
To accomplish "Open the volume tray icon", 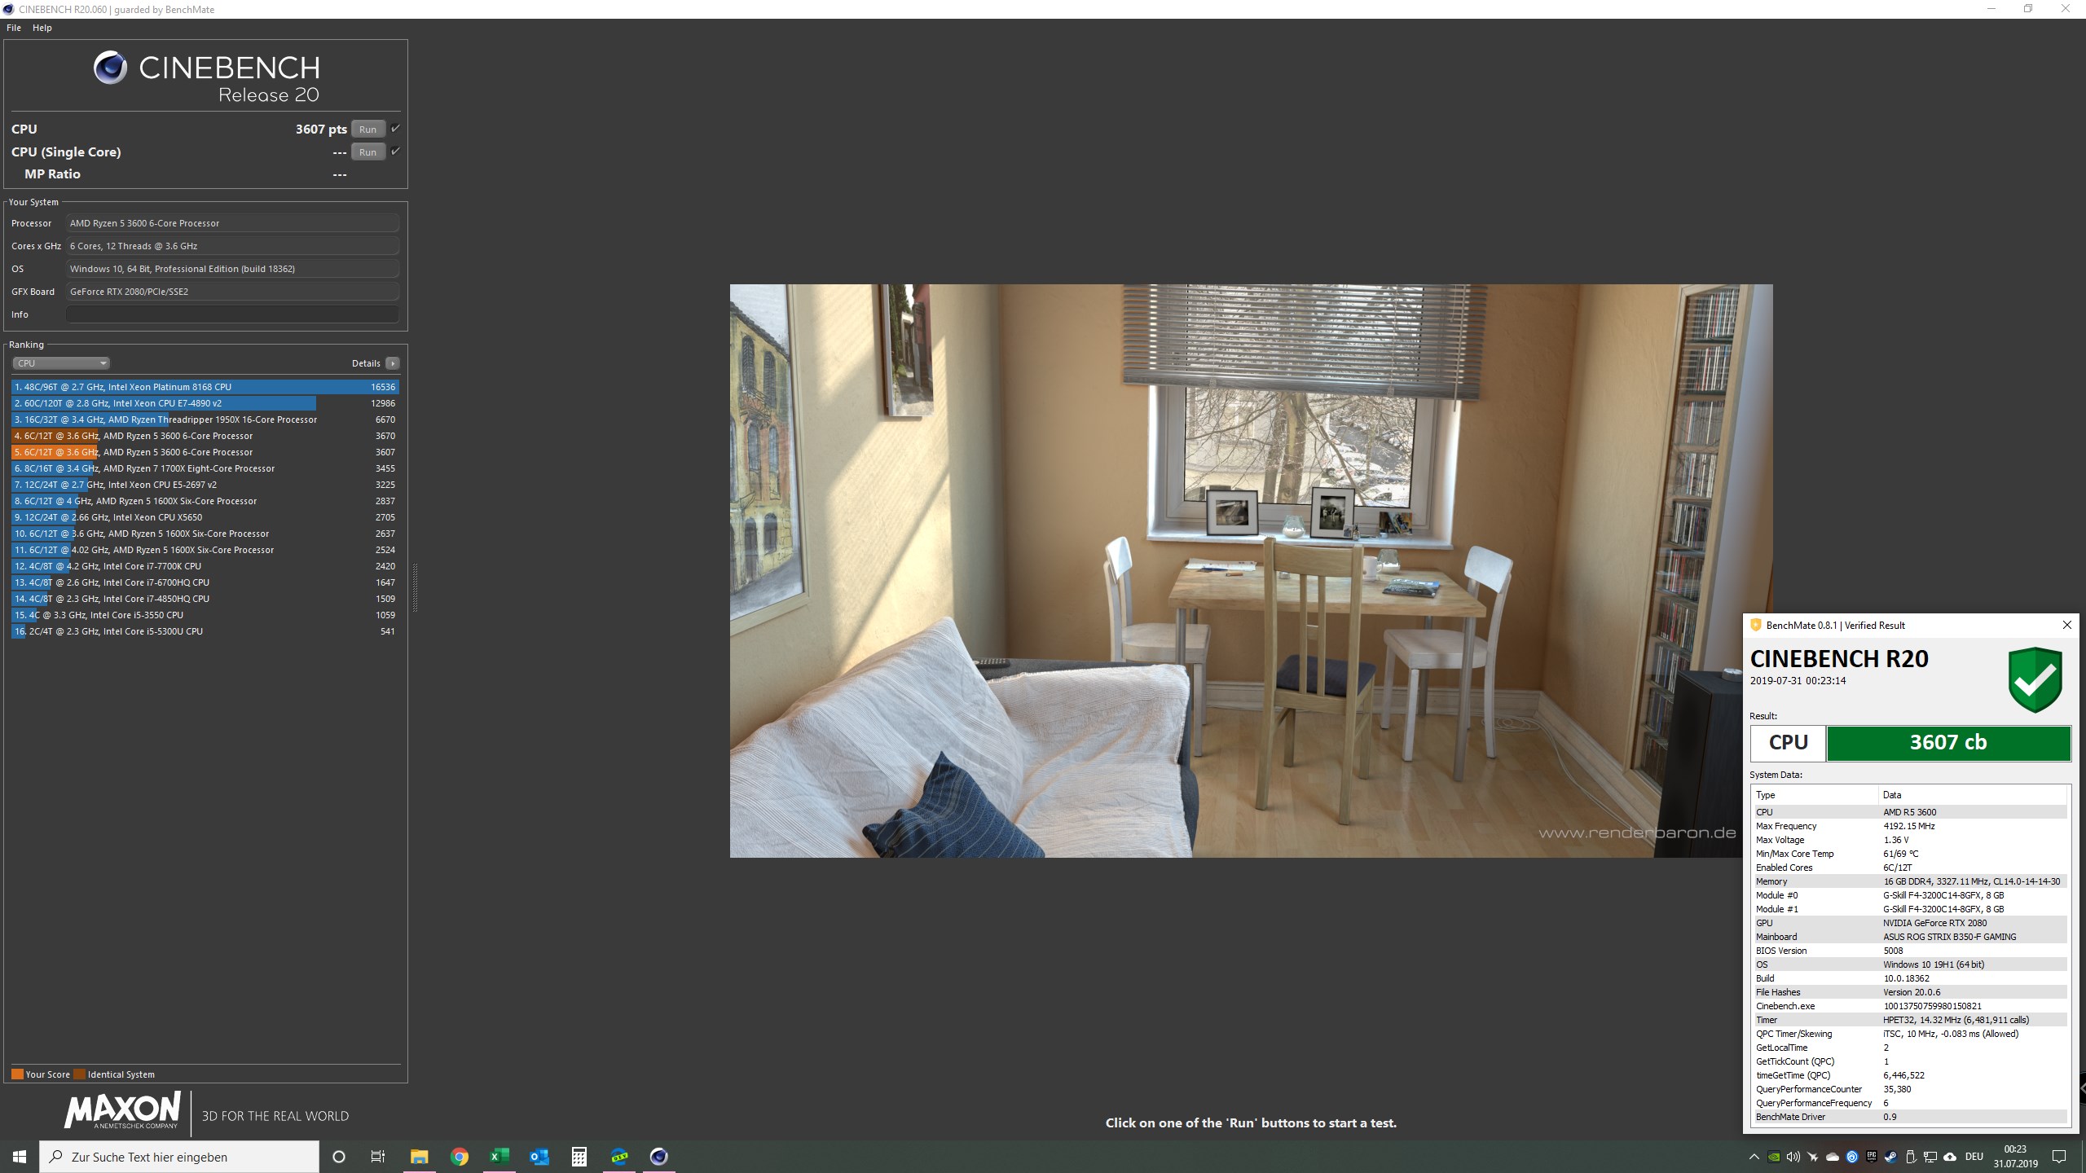I will click(x=1793, y=1157).
